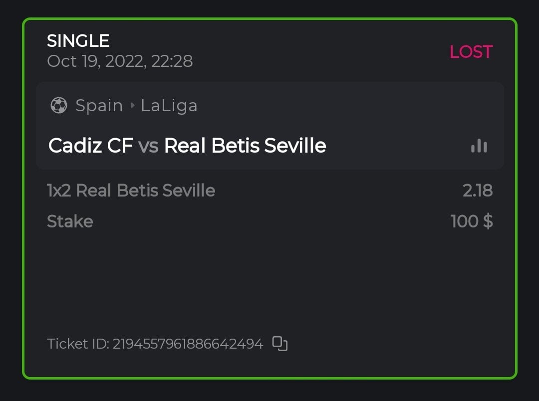Open match statistics bar chart icon

point(479,146)
